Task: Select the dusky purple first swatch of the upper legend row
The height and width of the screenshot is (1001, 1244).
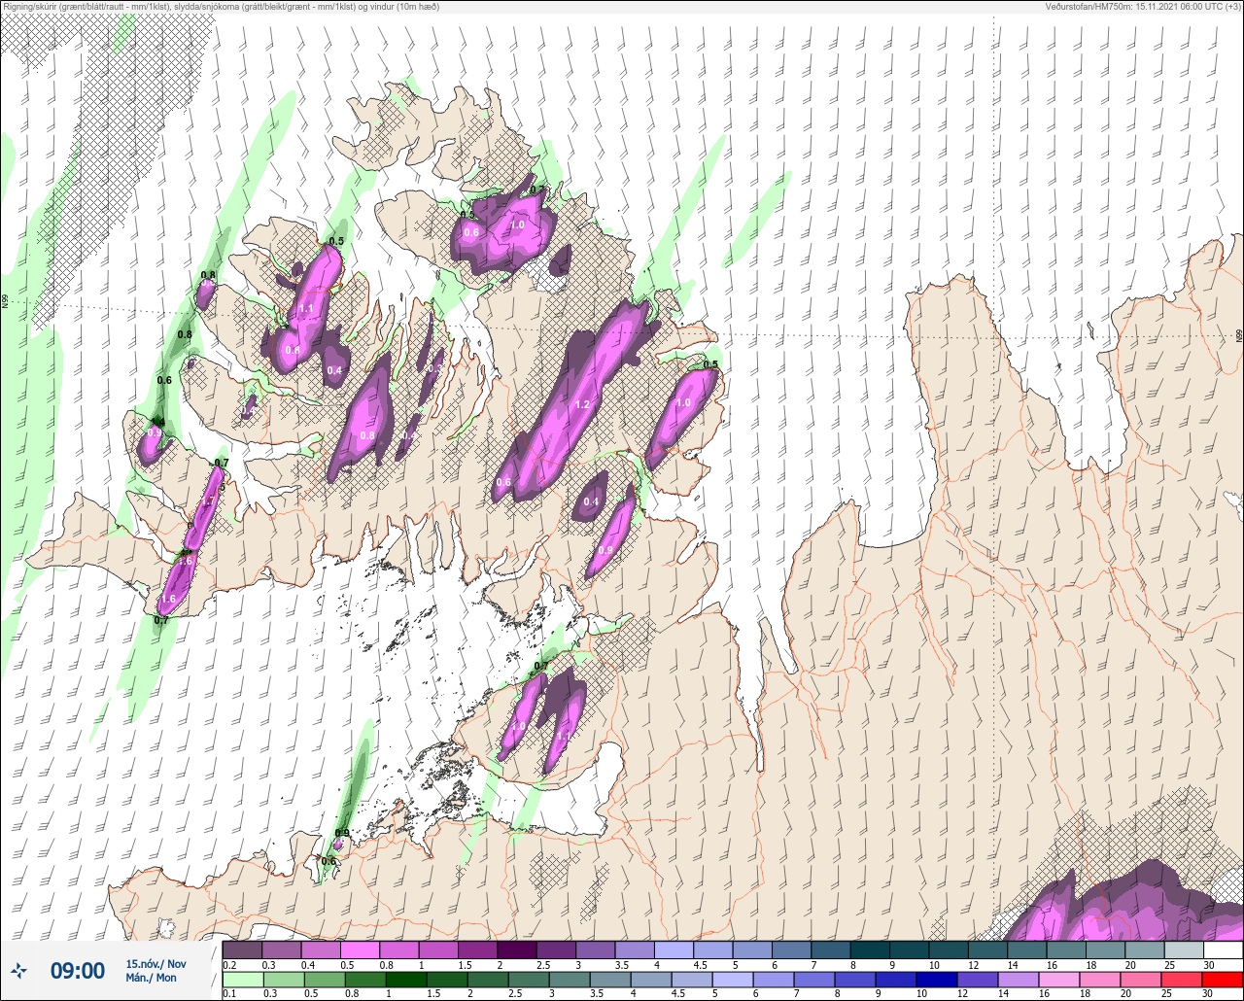Action: click(x=242, y=949)
